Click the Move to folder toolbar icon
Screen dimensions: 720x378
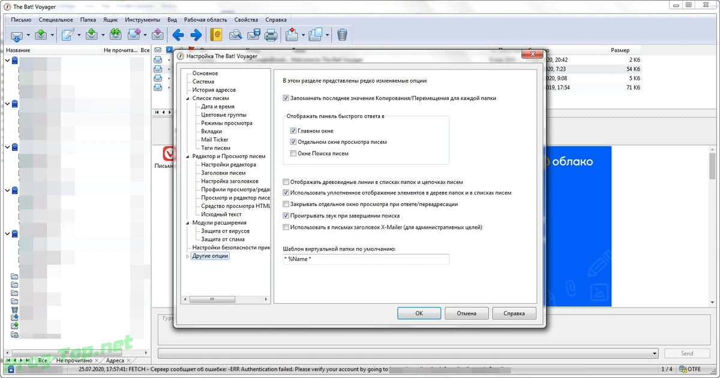pyautogui.click(x=292, y=35)
